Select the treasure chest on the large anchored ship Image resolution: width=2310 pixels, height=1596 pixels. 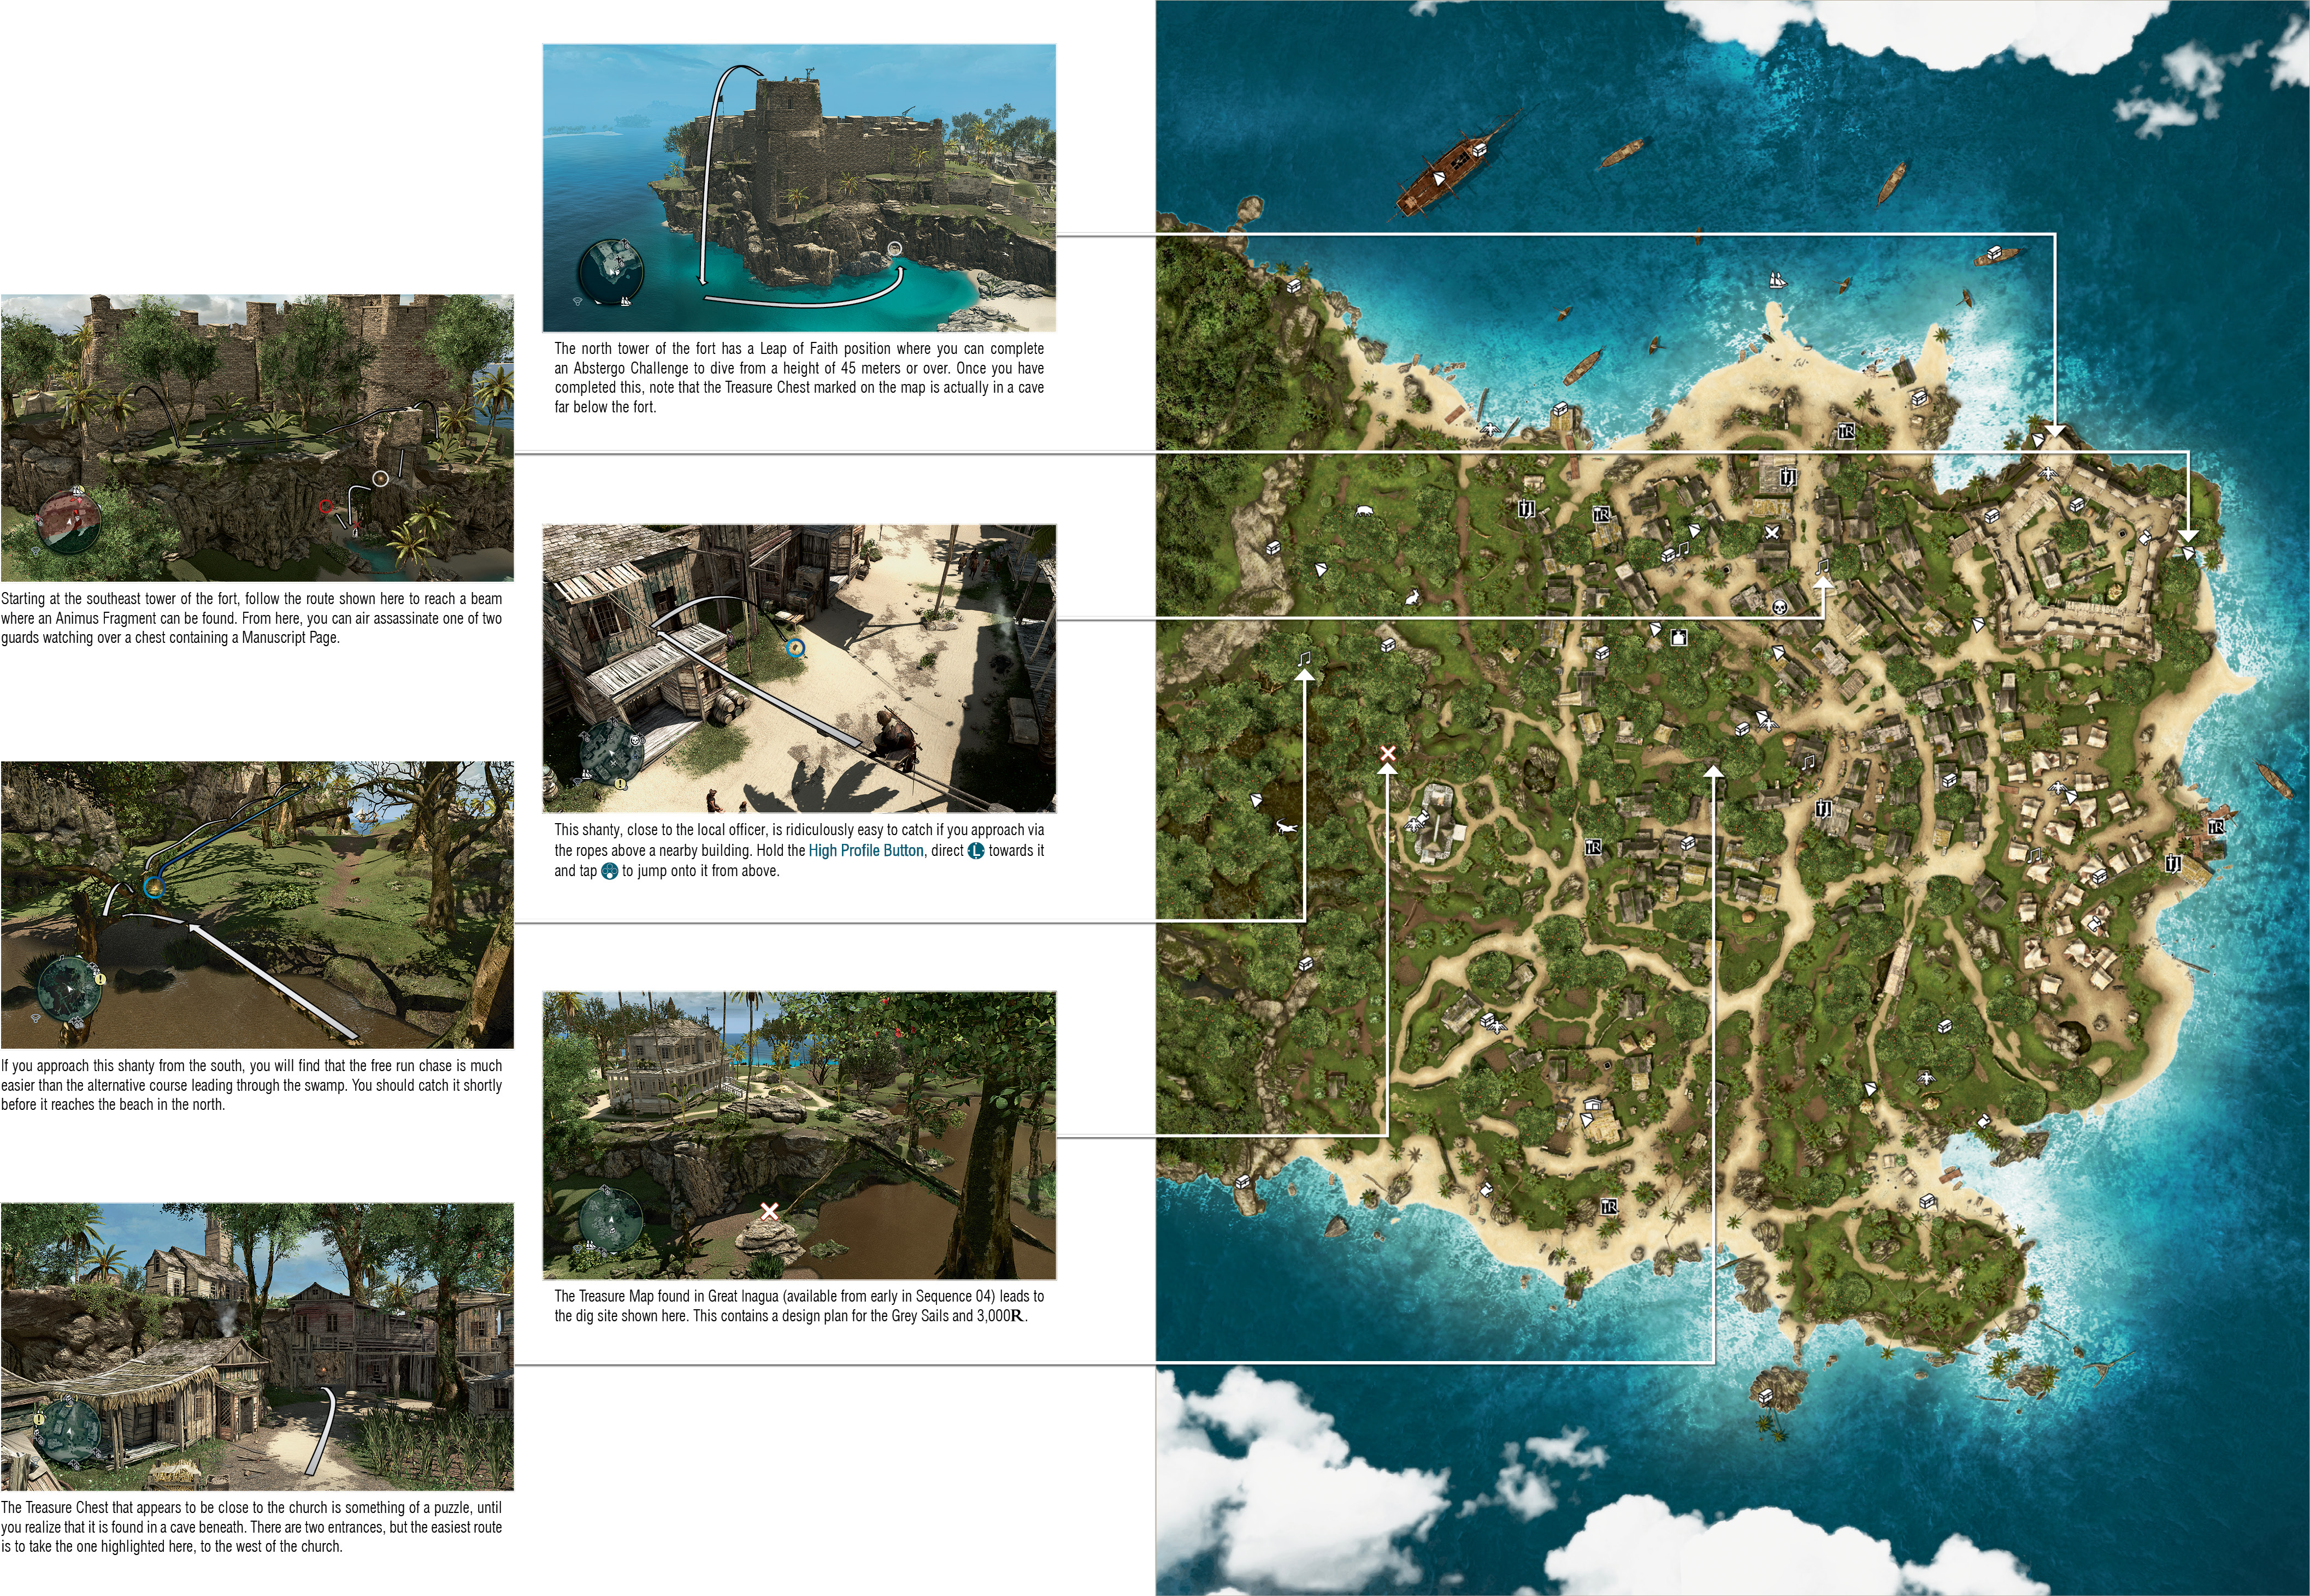tap(1480, 149)
